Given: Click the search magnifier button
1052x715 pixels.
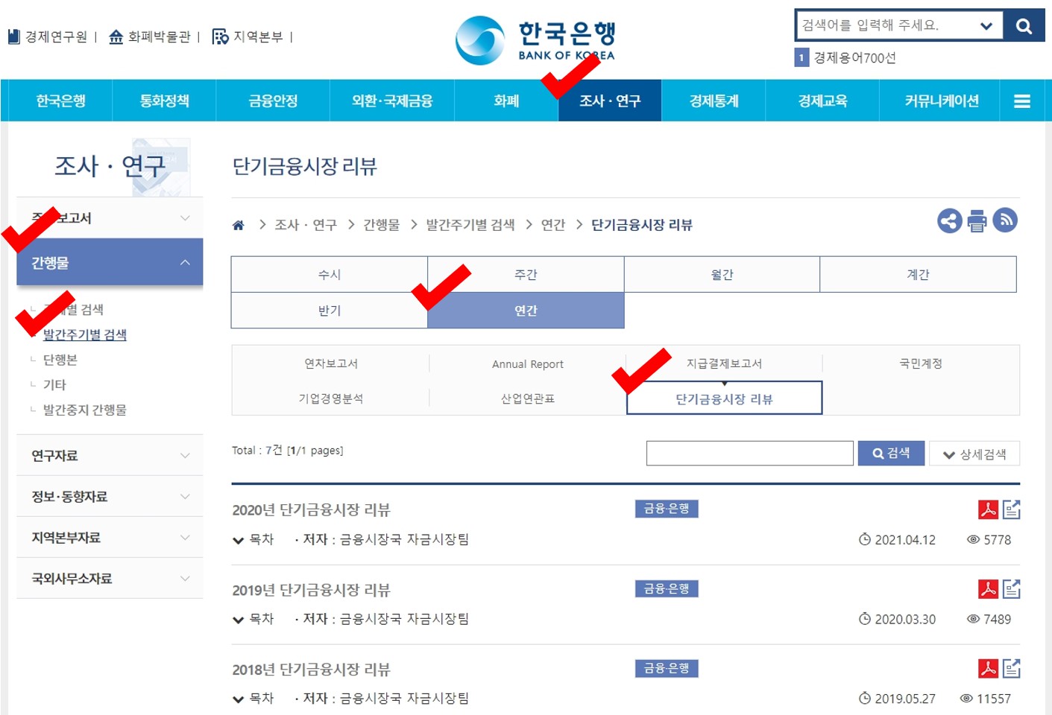Looking at the screenshot, I should [x=1024, y=24].
